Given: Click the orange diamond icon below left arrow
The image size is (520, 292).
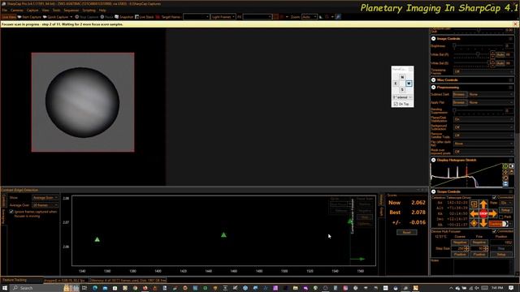Looking at the screenshot, I should [474, 224].
